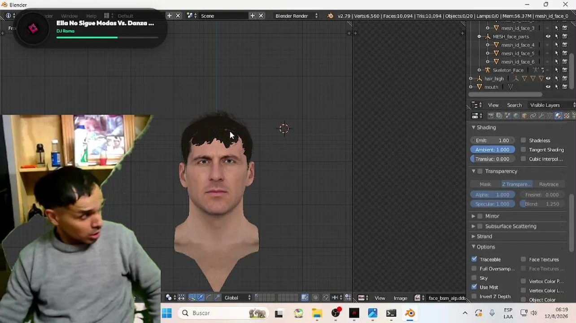Open the outliner Search menu

514,105
